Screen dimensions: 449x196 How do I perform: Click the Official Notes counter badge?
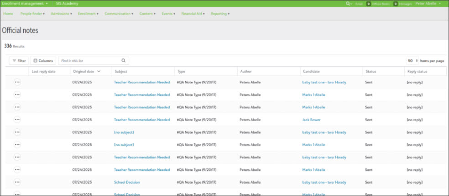(369, 4)
